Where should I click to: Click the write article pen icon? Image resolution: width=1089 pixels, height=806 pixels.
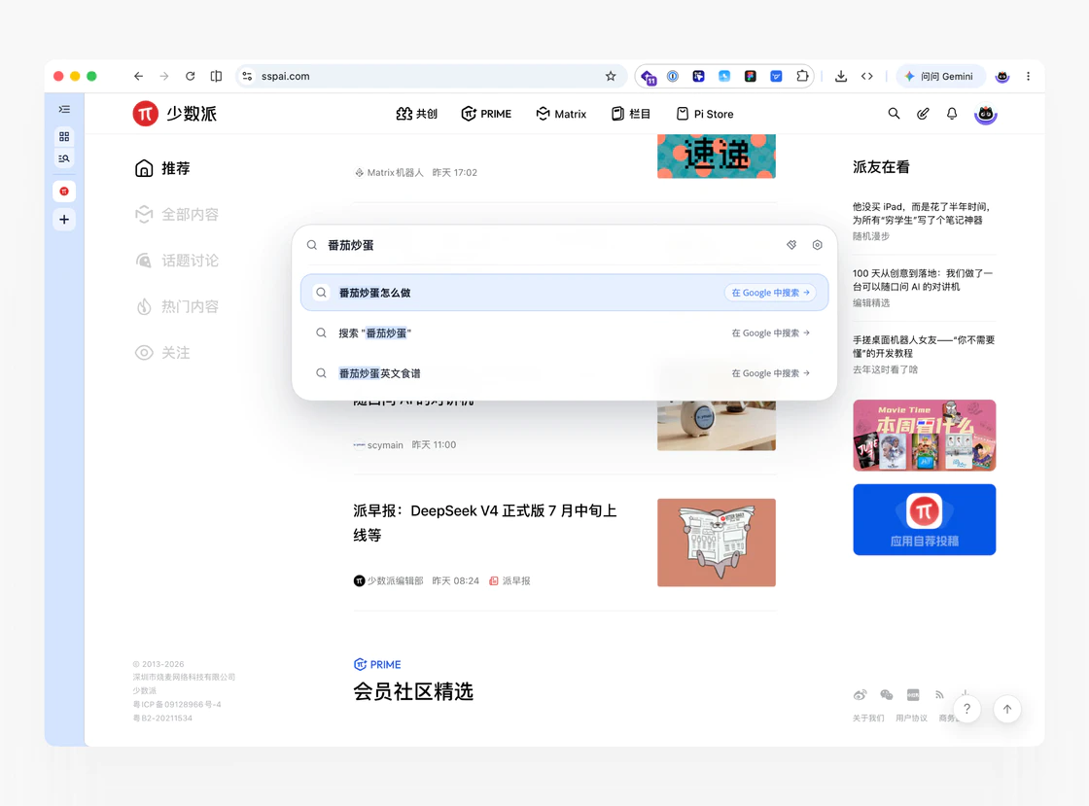(923, 114)
